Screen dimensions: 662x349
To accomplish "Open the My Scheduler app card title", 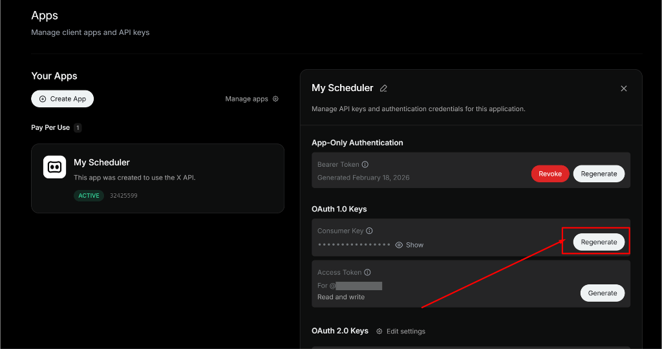I will coord(101,162).
